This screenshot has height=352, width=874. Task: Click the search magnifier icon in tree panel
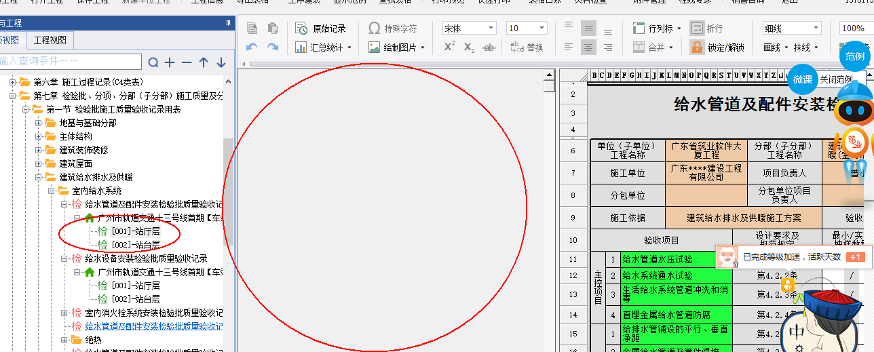point(153,62)
